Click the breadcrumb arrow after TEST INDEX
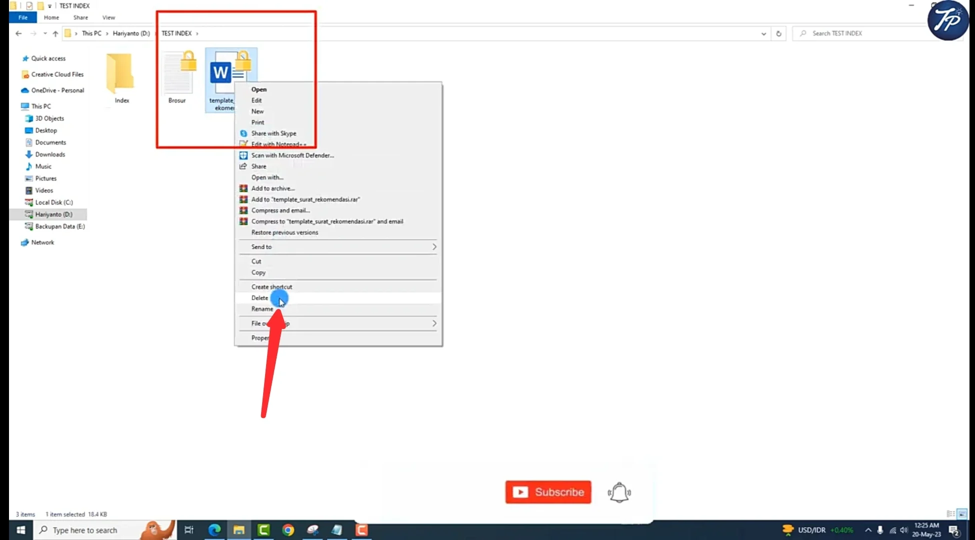The image size is (975, 540). tap(197, 33)
